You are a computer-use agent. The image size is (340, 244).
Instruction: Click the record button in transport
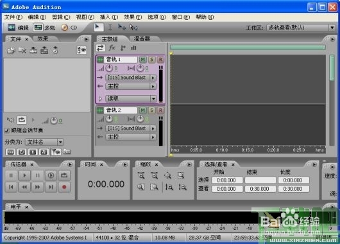(x=64, y=187)
